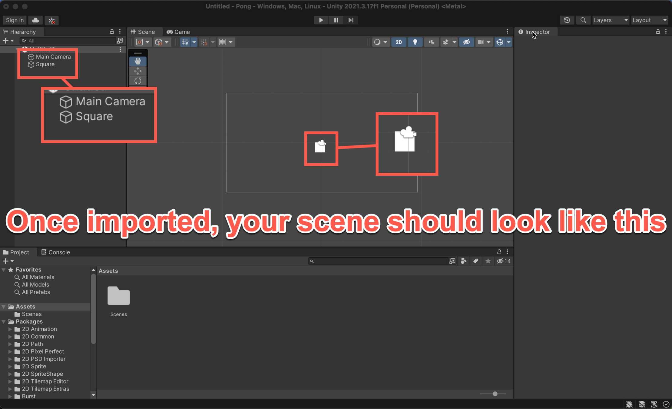Select the Hand view tool
This screenshot has width=672, height=409.
138,61
